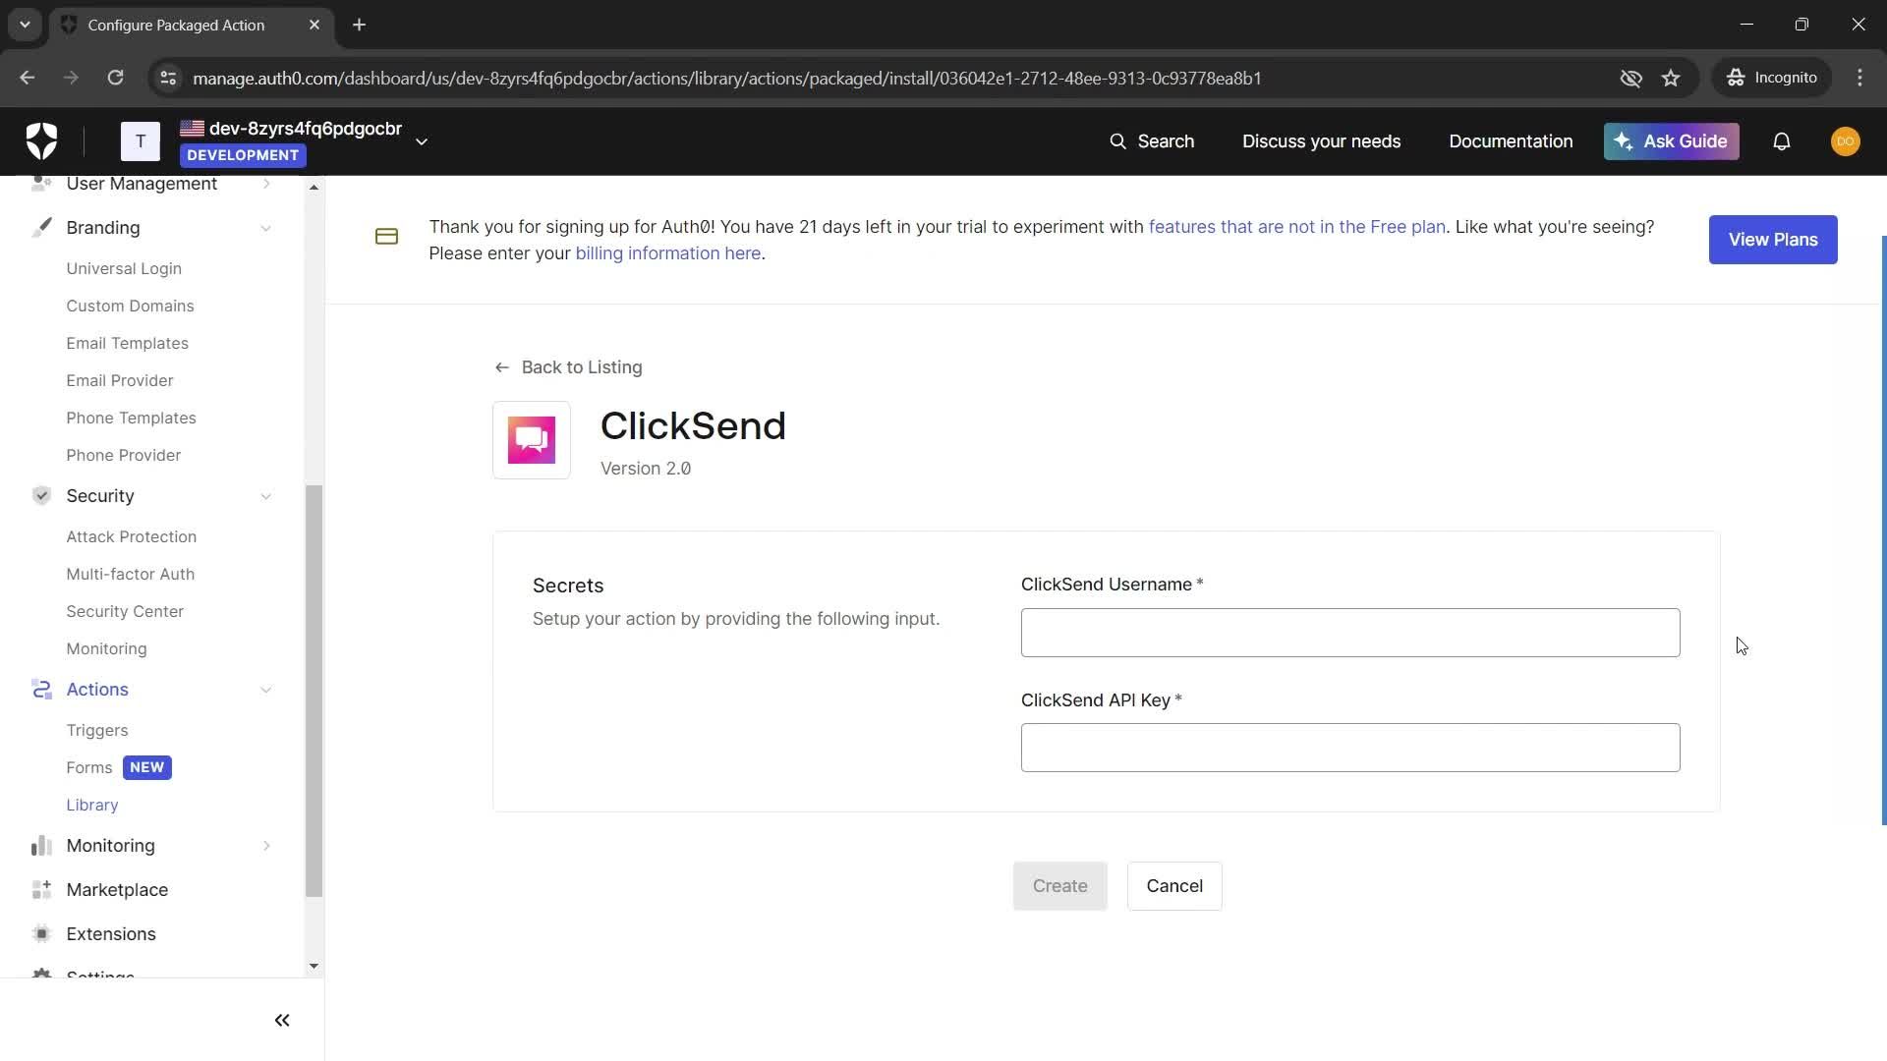1887x1061 pixels.
Task: Click the ClickSend logo thumbnail
Action: (x=532, y=440)
